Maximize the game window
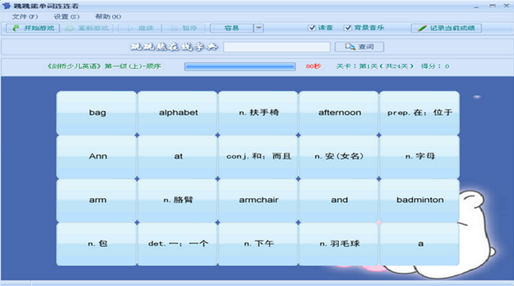 pyautogui.click(x=493, y=6)
